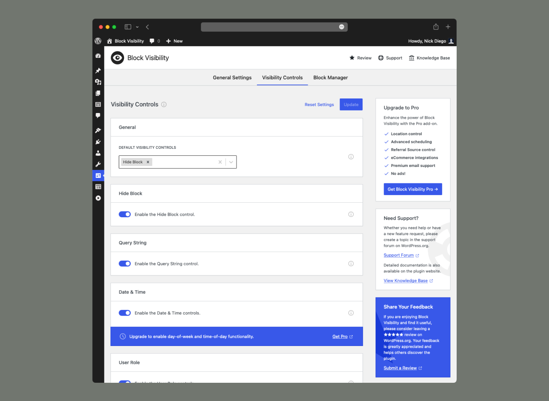Image resolution: width=549 pixels, height=401 pixels.
Task: Click Block Visibility site name in admin bar
Action: (x=125, y=41)
